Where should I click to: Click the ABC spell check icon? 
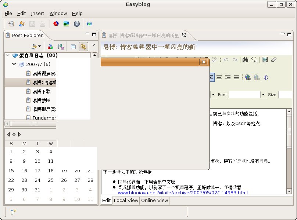(214, 59)
